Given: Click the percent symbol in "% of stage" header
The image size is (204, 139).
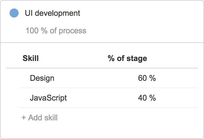Looking at the screenshot, I should click(111, 58).
